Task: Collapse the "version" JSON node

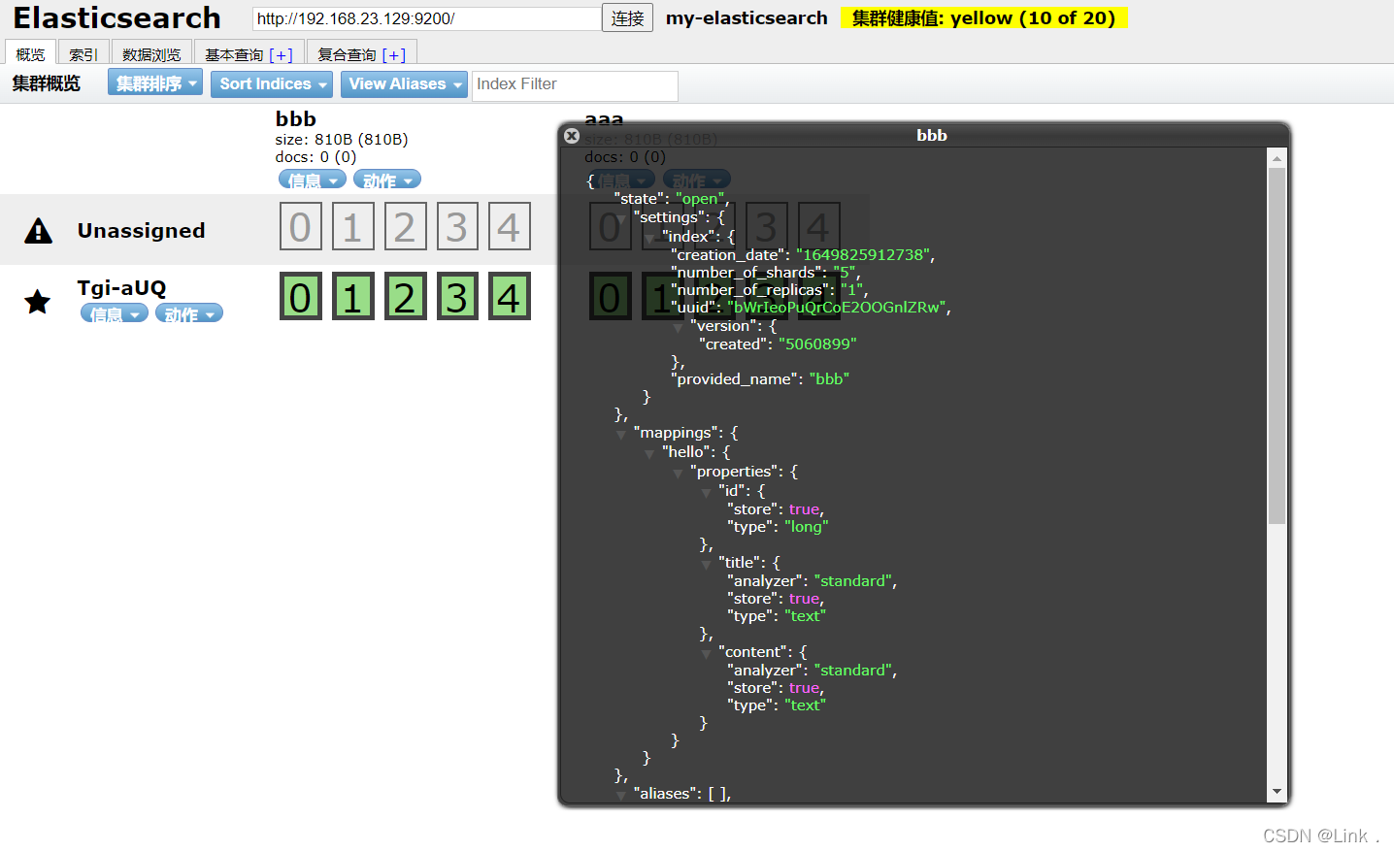Action: pos(678,328)
